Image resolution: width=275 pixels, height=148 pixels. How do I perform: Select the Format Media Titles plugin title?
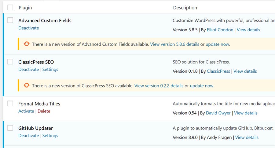pos(39,104)
